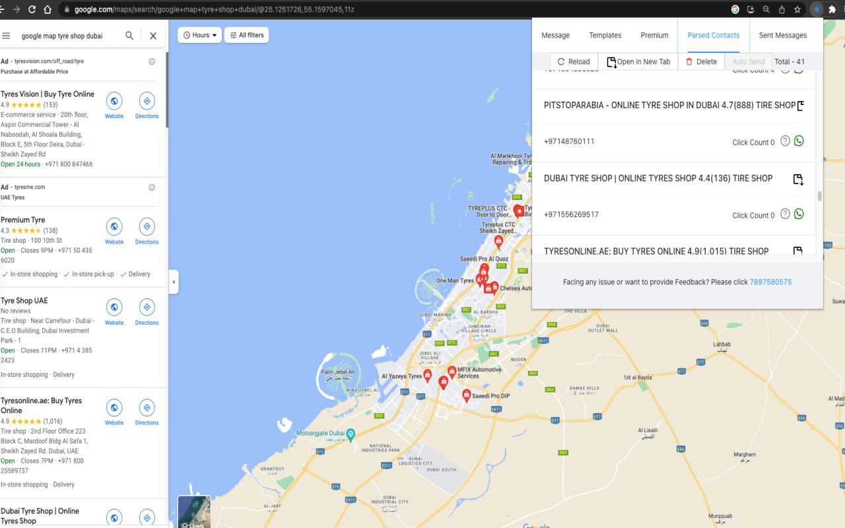Click the install app icon in address bar
The width and height of the screenshot is (845, 528).
coord(751,10)
